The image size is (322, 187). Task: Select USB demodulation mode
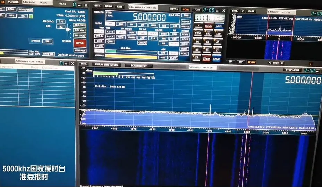[175, 26]
